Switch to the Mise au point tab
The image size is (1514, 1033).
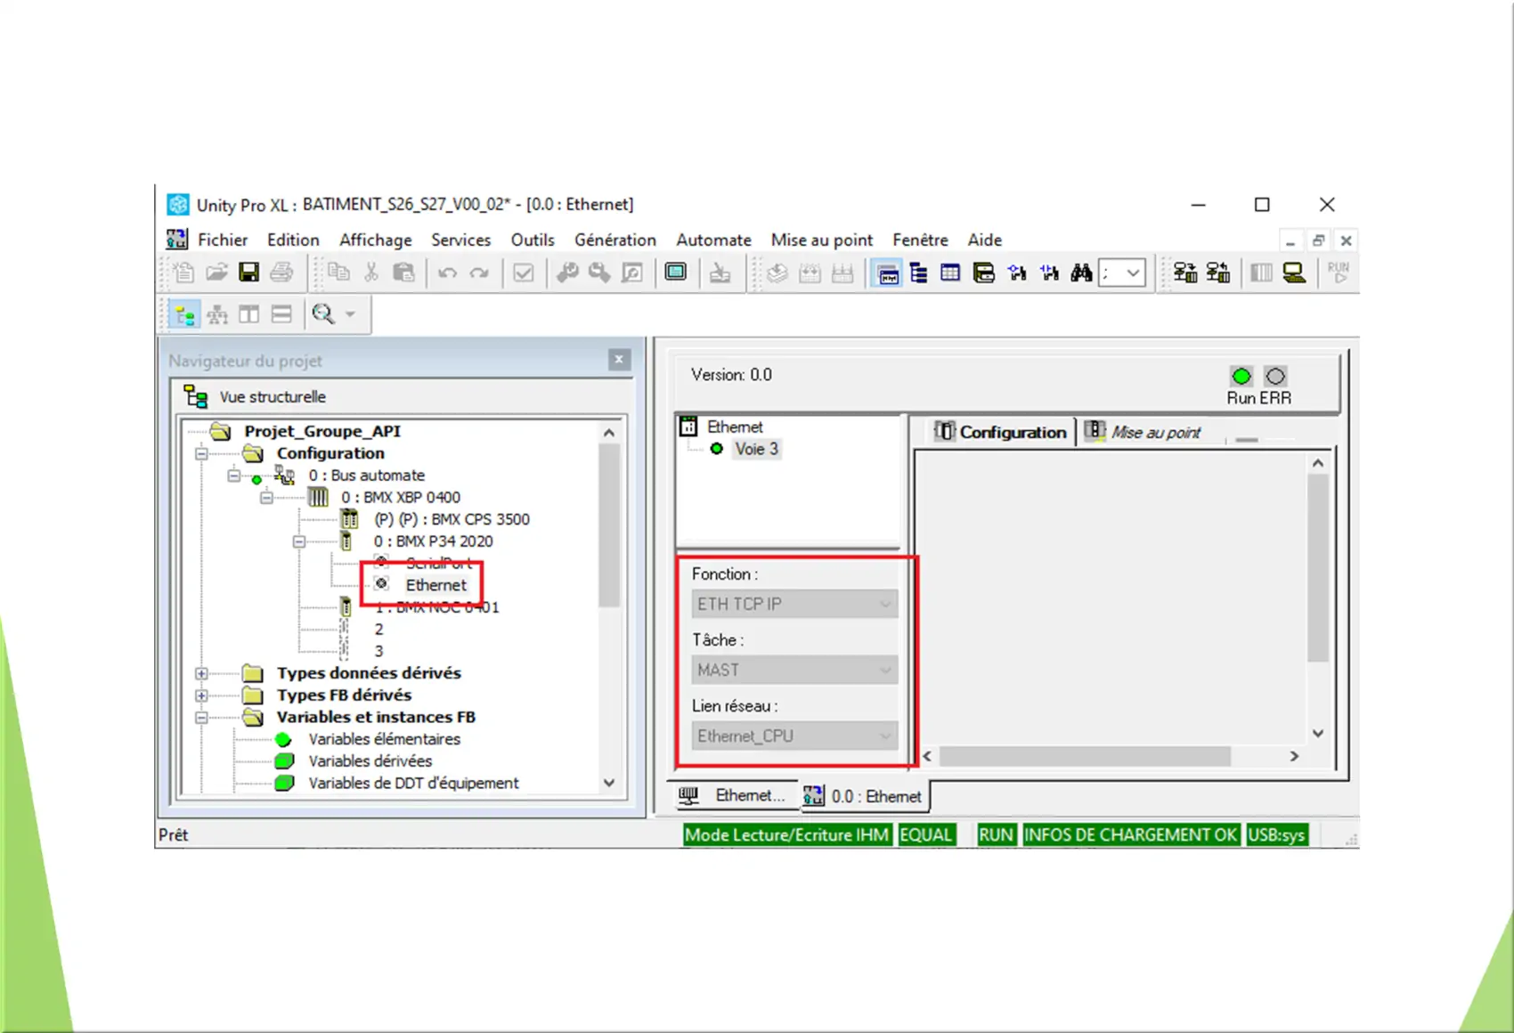click(1144, 432)
